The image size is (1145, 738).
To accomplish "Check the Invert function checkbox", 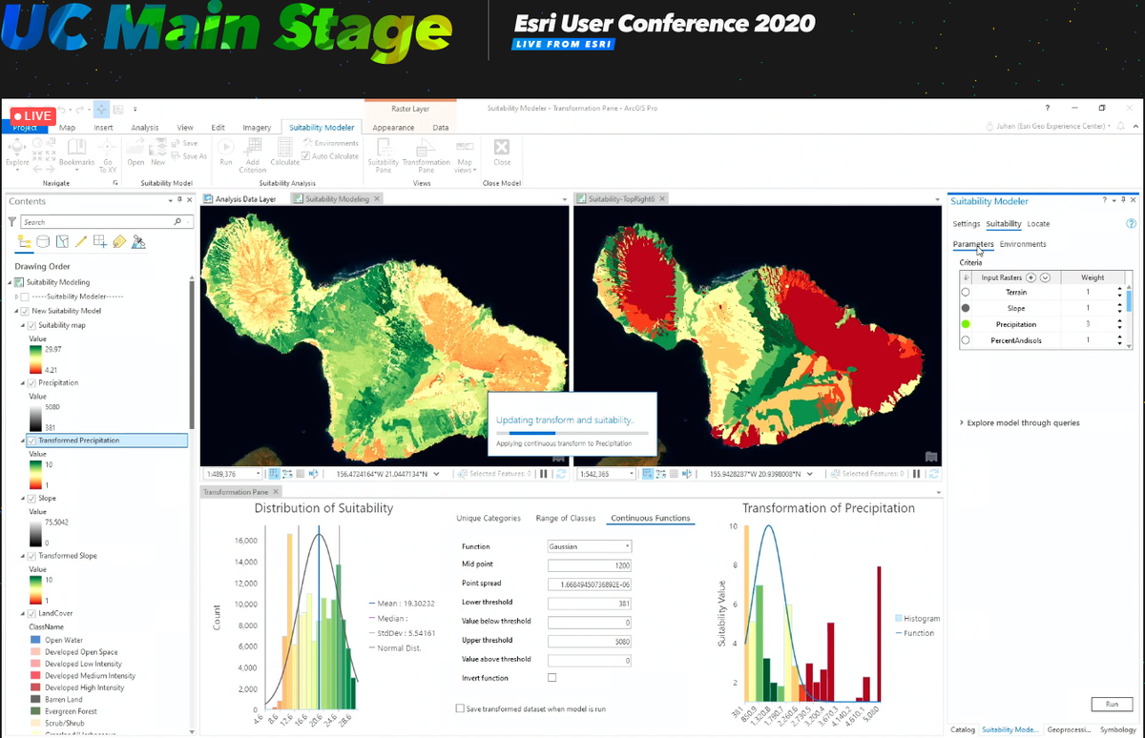I will 552,678.
